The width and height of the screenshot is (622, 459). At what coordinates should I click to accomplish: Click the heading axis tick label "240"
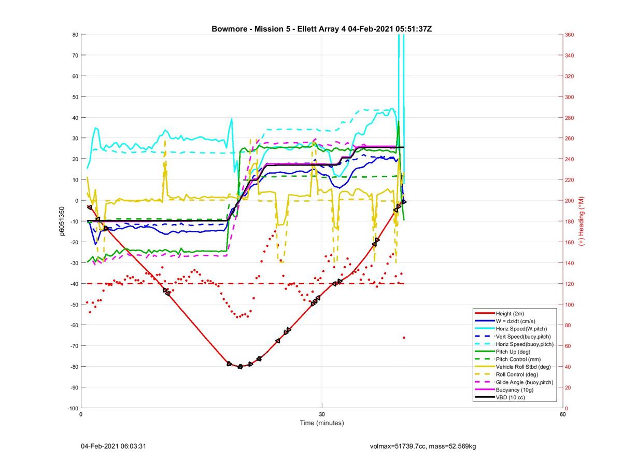570,159
